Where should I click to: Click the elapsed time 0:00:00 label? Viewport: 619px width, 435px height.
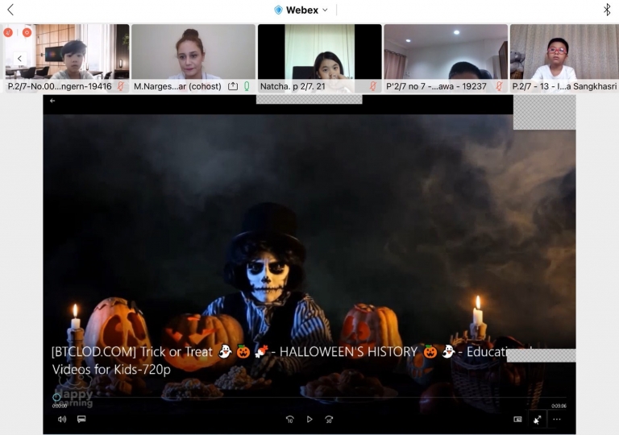click(60, 406)
